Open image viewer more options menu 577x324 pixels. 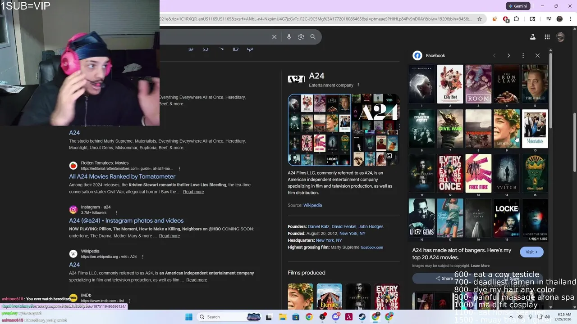523,55
